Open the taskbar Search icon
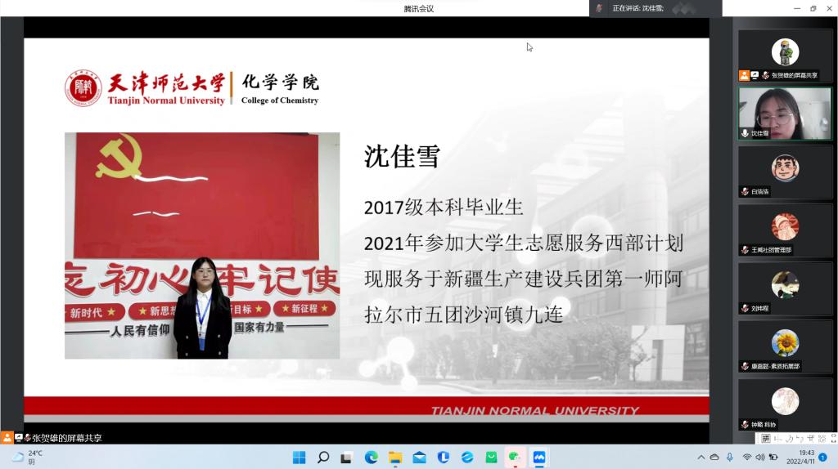The height and width of the screenshot is (469, 838). tap(323, 458)
